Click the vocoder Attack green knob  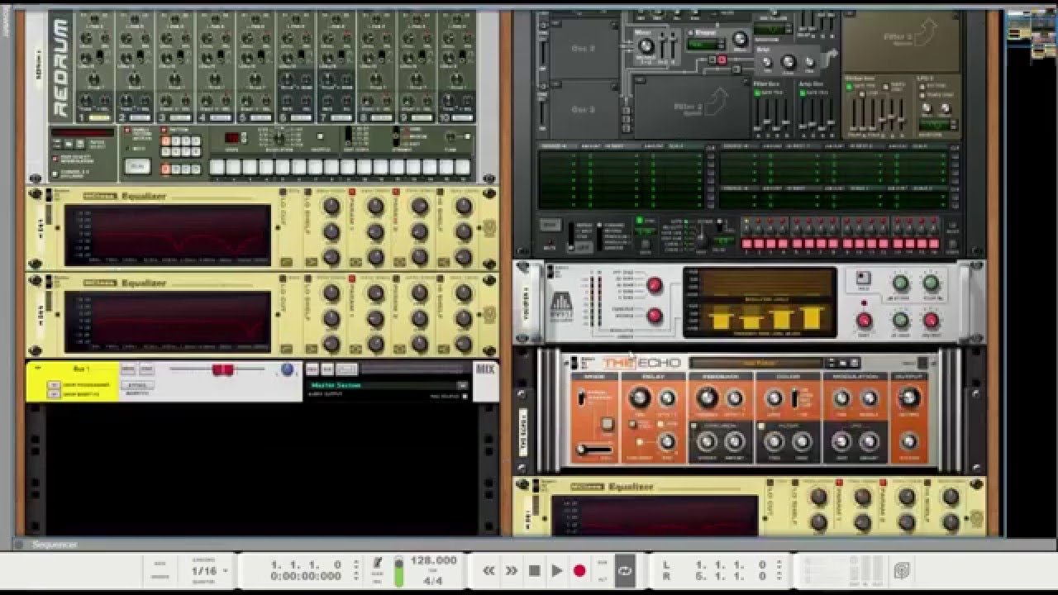coord(900,283)
